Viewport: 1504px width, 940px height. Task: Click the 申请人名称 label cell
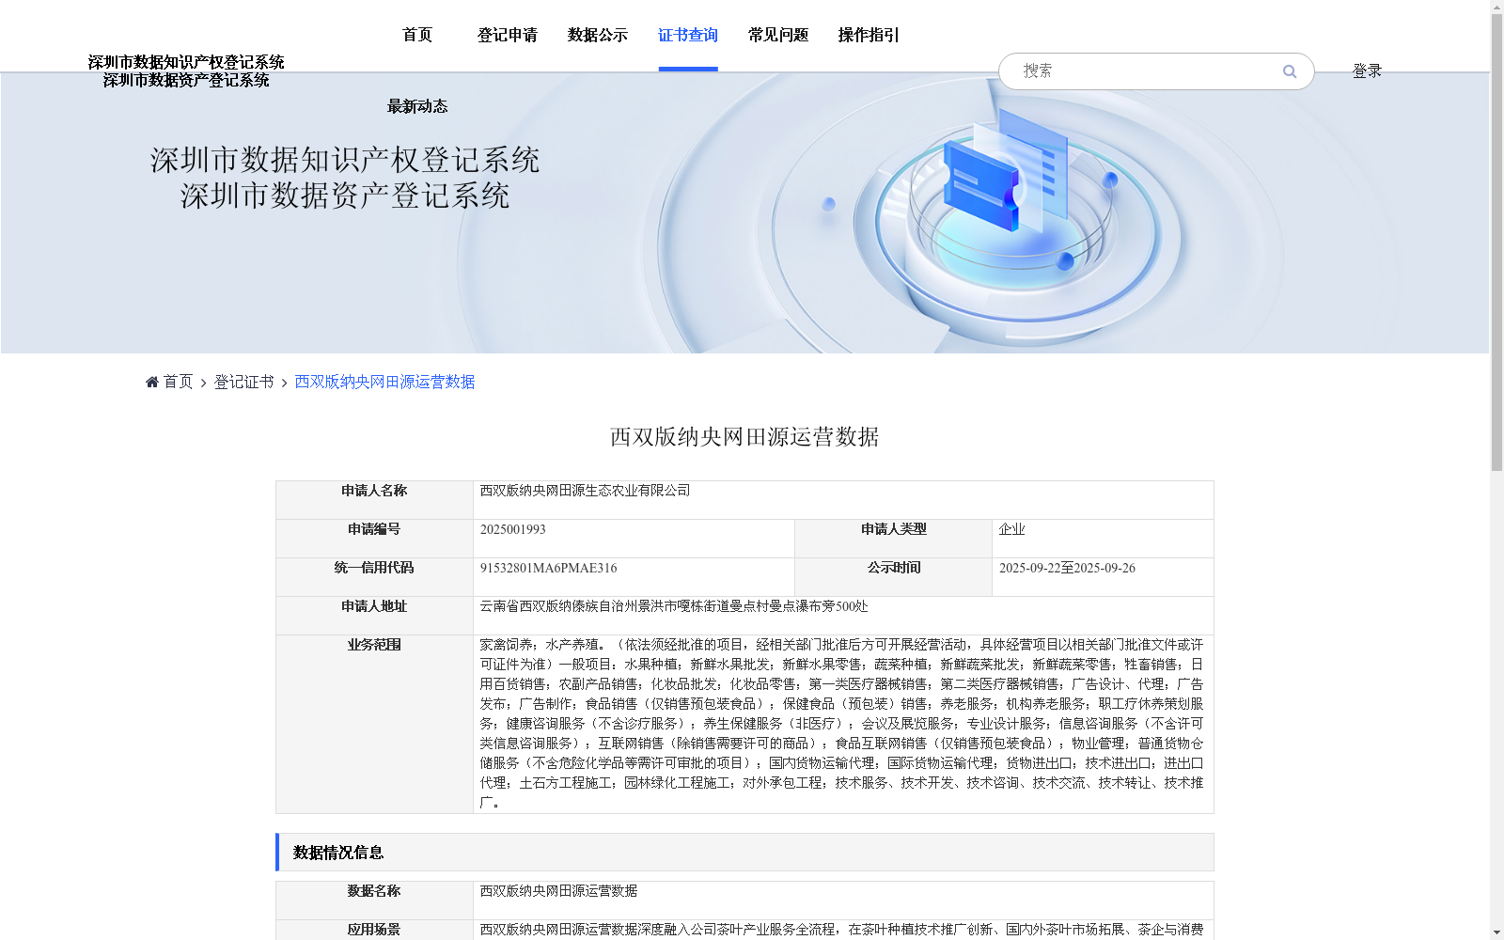tap(374, 500)
